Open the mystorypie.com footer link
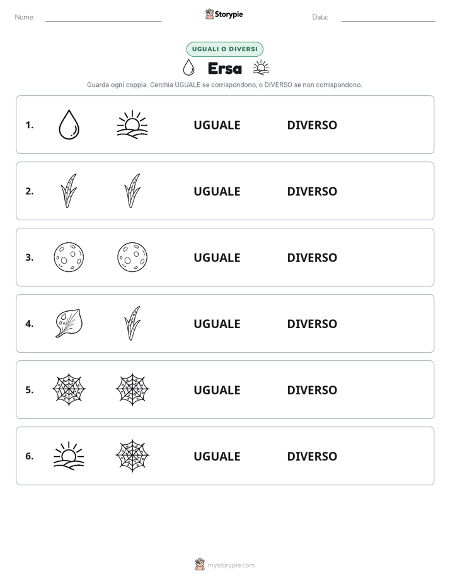450x583 pixels. click(x=231, y=565)
